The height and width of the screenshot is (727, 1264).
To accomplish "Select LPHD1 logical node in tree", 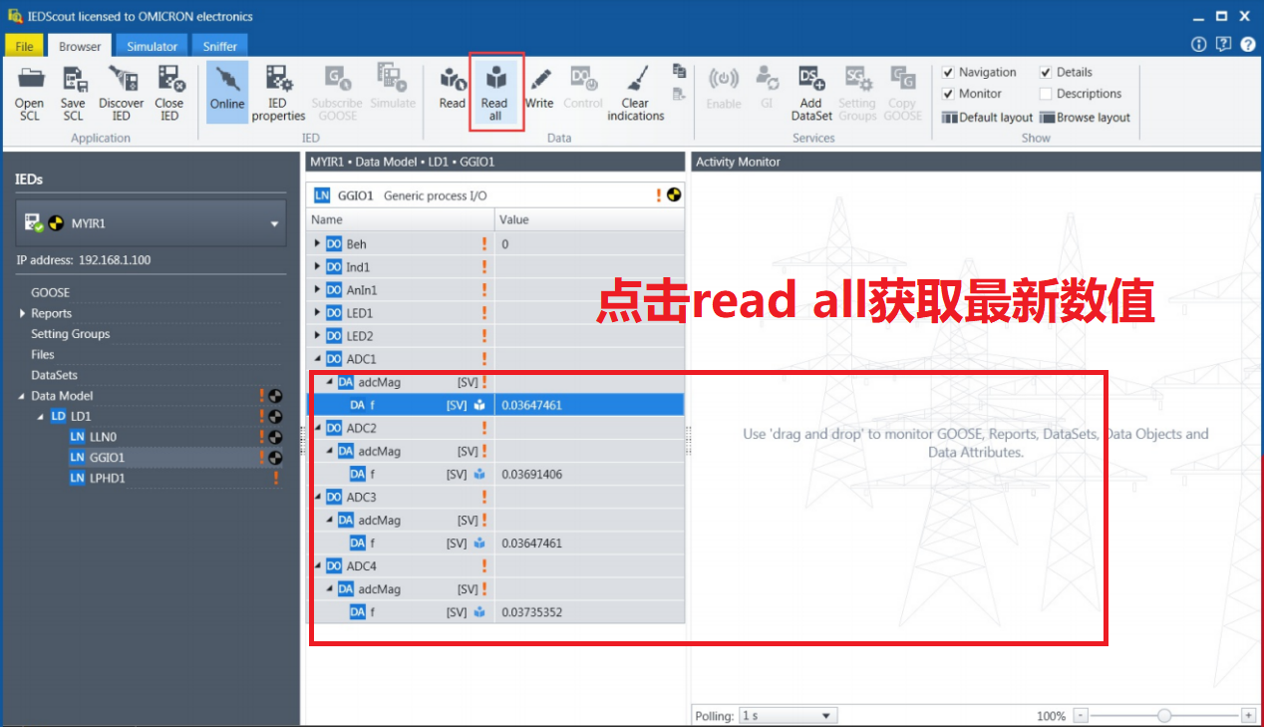I will pos(107,479).
